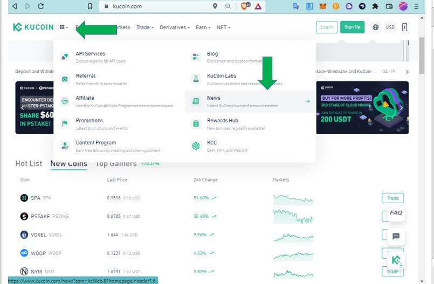The width and height of the screenshot is (434, 284).
Task: Click the Sign Up button
Action: [x=352, y=27]
